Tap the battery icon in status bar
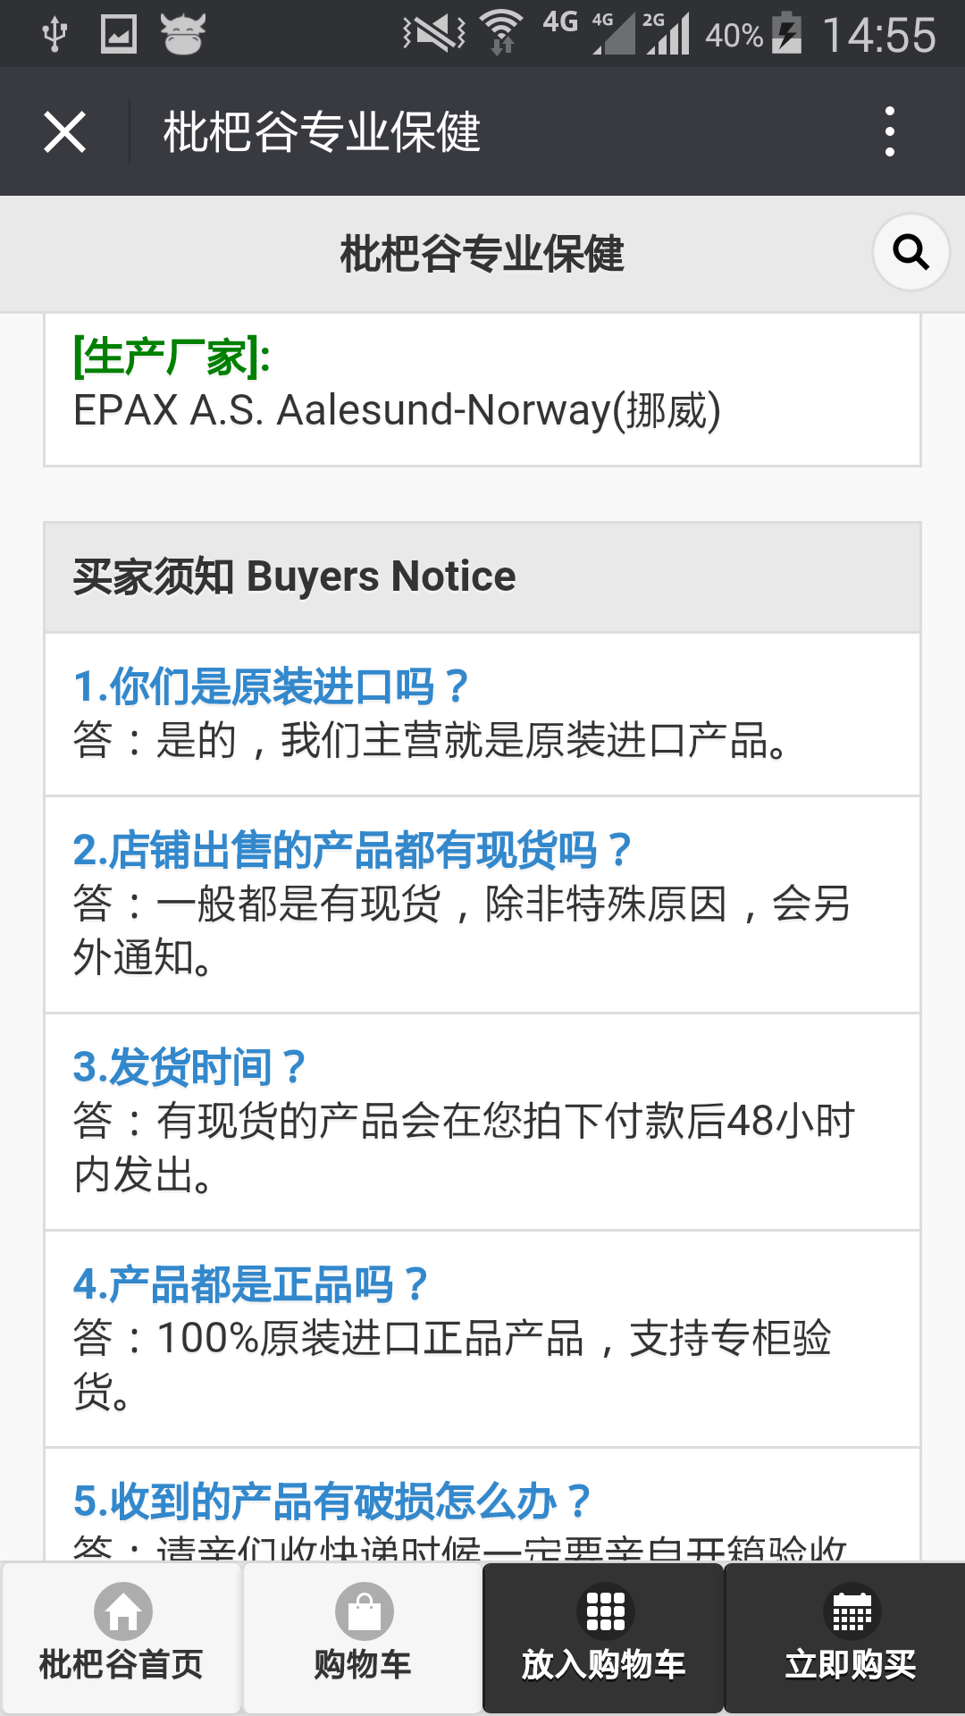This screenshot has height=1716, width=965. coord(786,34)
